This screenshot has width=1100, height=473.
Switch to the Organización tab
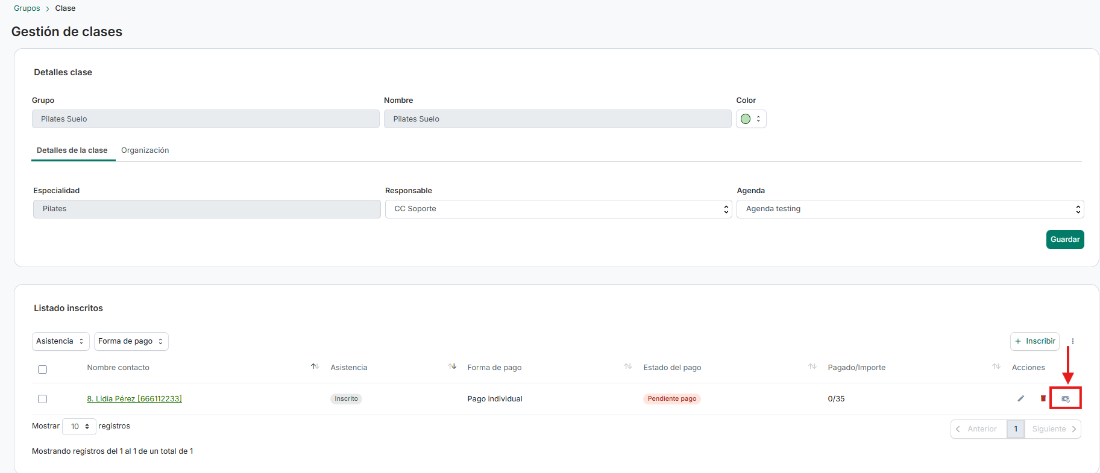point(145,150)
